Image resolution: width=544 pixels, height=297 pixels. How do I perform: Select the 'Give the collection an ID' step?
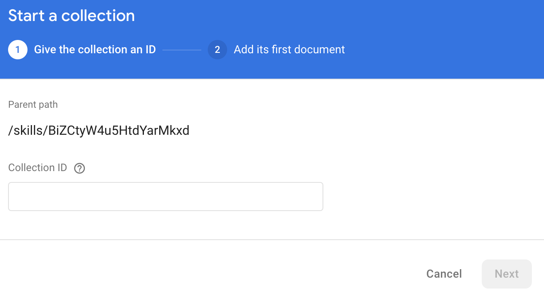[x=95, y=50]
